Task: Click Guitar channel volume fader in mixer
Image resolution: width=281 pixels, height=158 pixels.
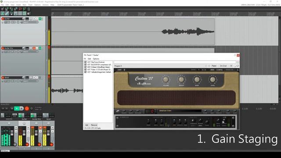Action: point(24,133)
